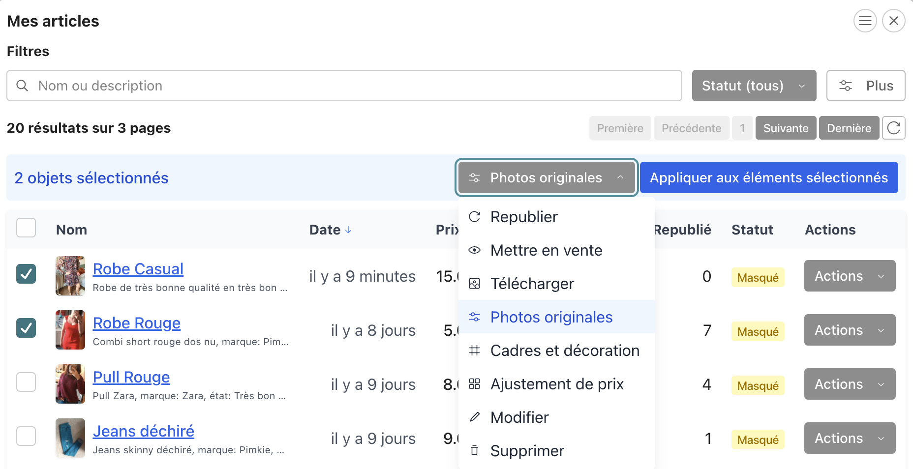This screenshot has width=913, height=469.
Task: Click the search magnifier icon
Action: click(22, 86)
